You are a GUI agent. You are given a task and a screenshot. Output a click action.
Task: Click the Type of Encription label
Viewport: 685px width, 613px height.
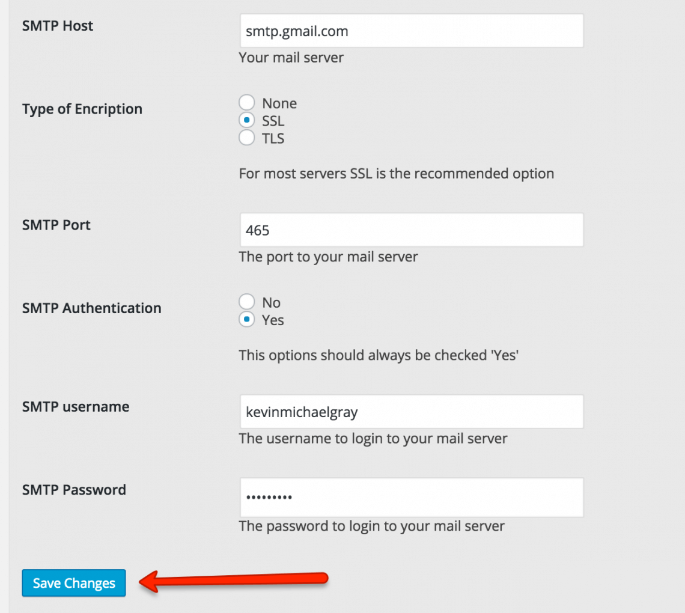click(x=82, y=109)
